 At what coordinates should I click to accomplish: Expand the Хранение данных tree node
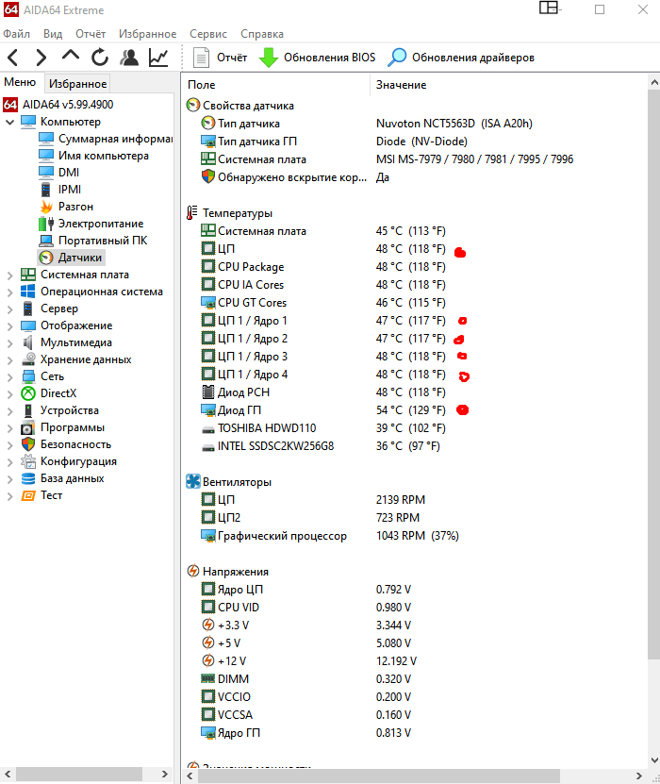[9, 359]
